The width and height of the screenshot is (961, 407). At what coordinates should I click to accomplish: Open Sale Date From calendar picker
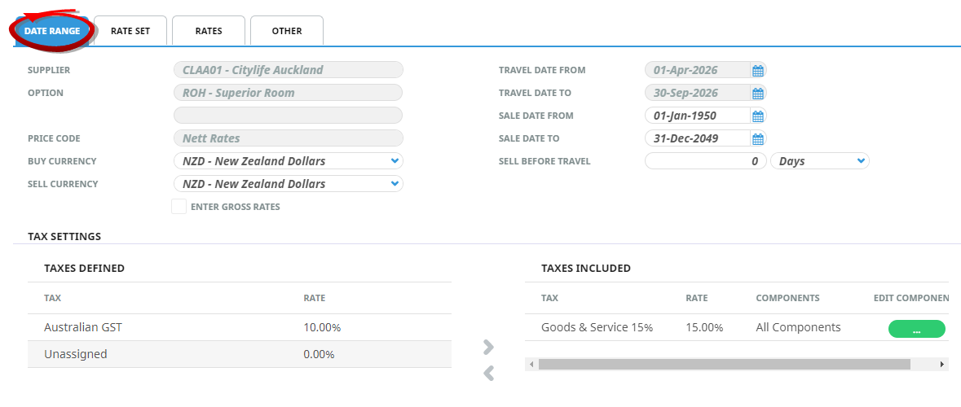point(757,116)
